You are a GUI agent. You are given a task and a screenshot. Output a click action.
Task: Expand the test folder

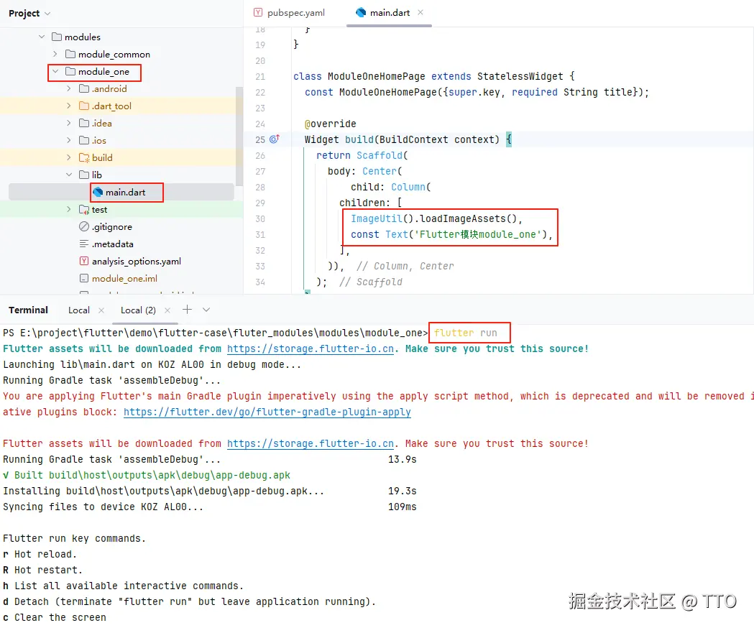click(69, 209)
